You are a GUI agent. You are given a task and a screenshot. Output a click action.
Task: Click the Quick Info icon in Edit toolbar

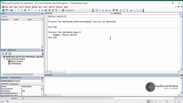pyautogui.click(x=103, y=10)
